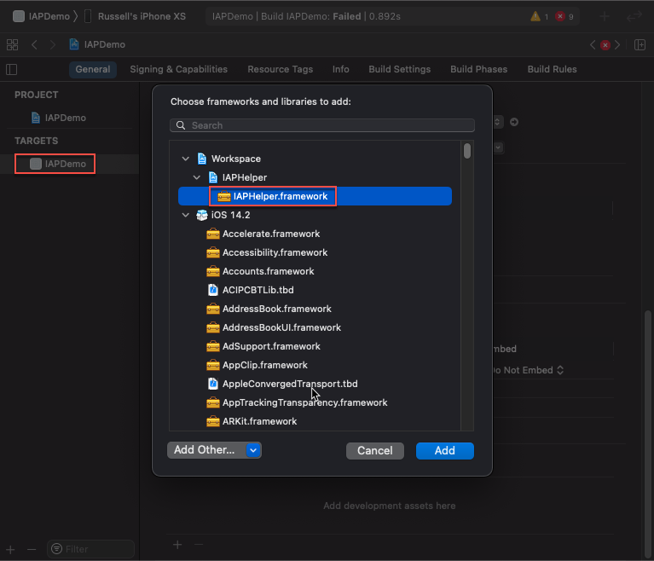
Task: Open the Build Phases tab
Action: (x=479, y=69)
